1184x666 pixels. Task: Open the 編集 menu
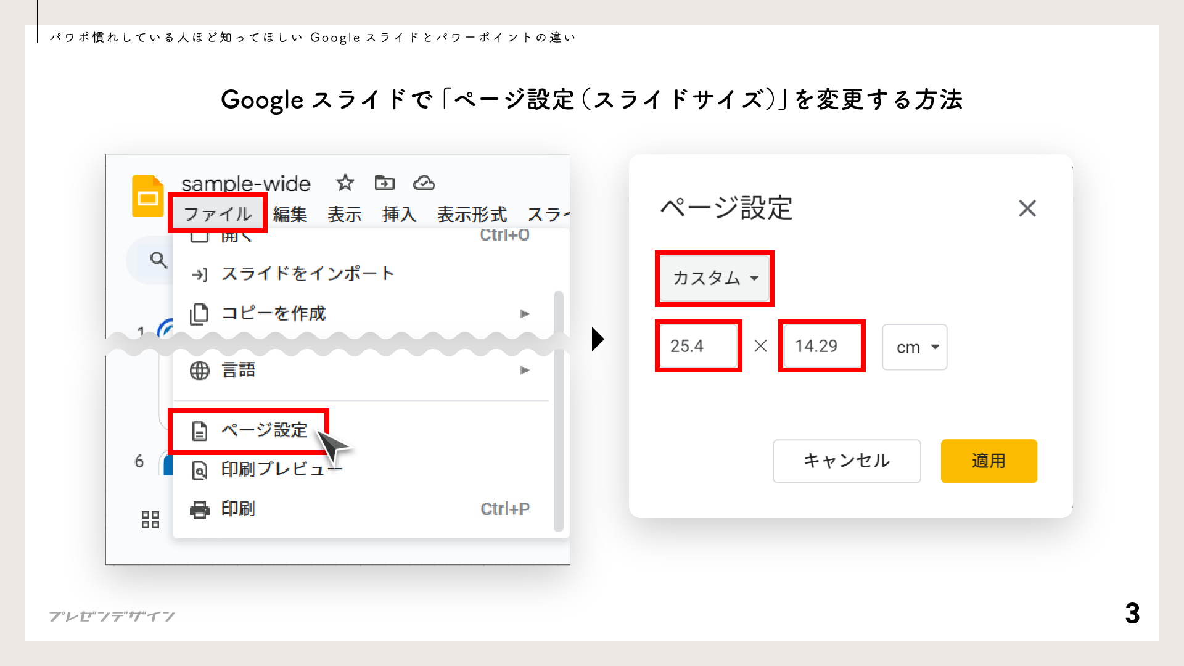coord(290,214)
